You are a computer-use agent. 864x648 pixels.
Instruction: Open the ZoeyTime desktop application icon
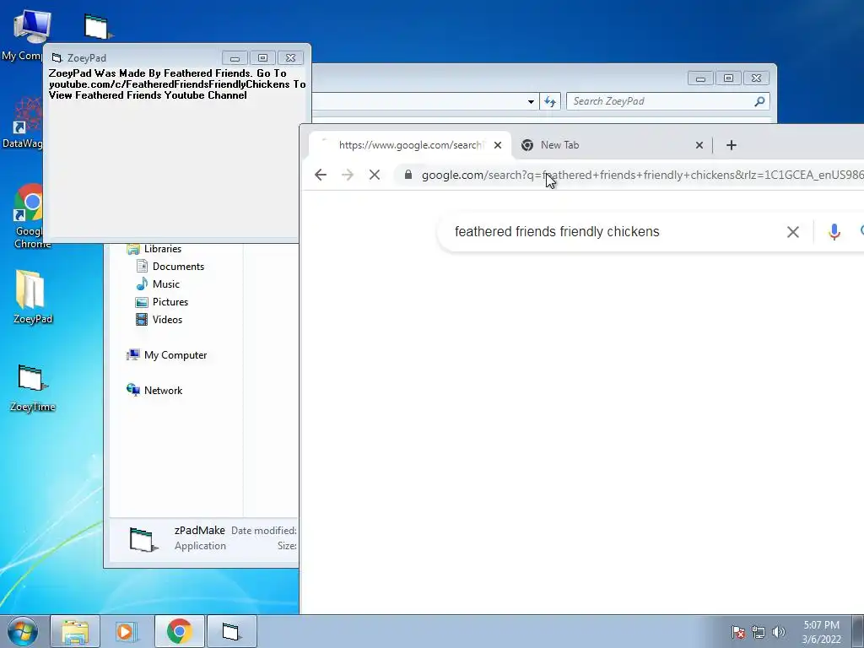pyautogui.click(x=32, y=388)
